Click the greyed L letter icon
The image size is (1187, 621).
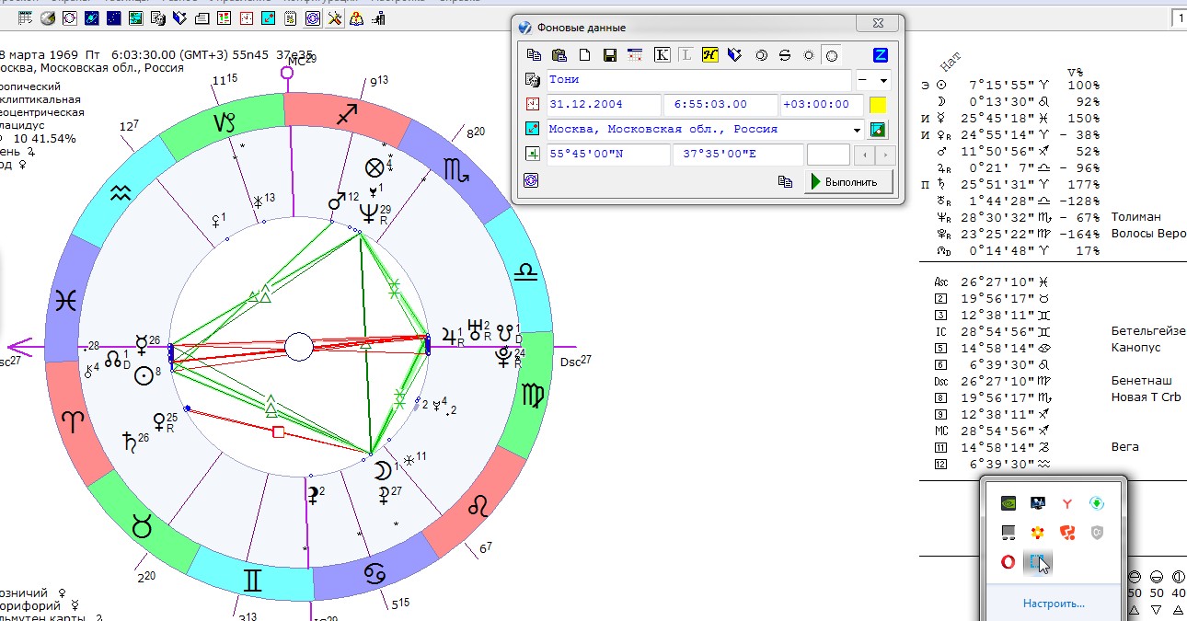686,55
